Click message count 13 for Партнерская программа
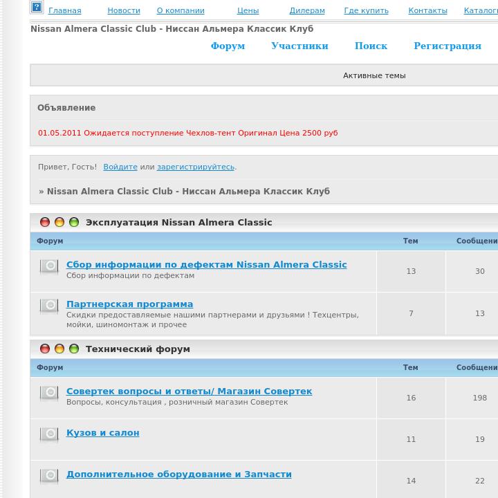 [x=479, y=313]
